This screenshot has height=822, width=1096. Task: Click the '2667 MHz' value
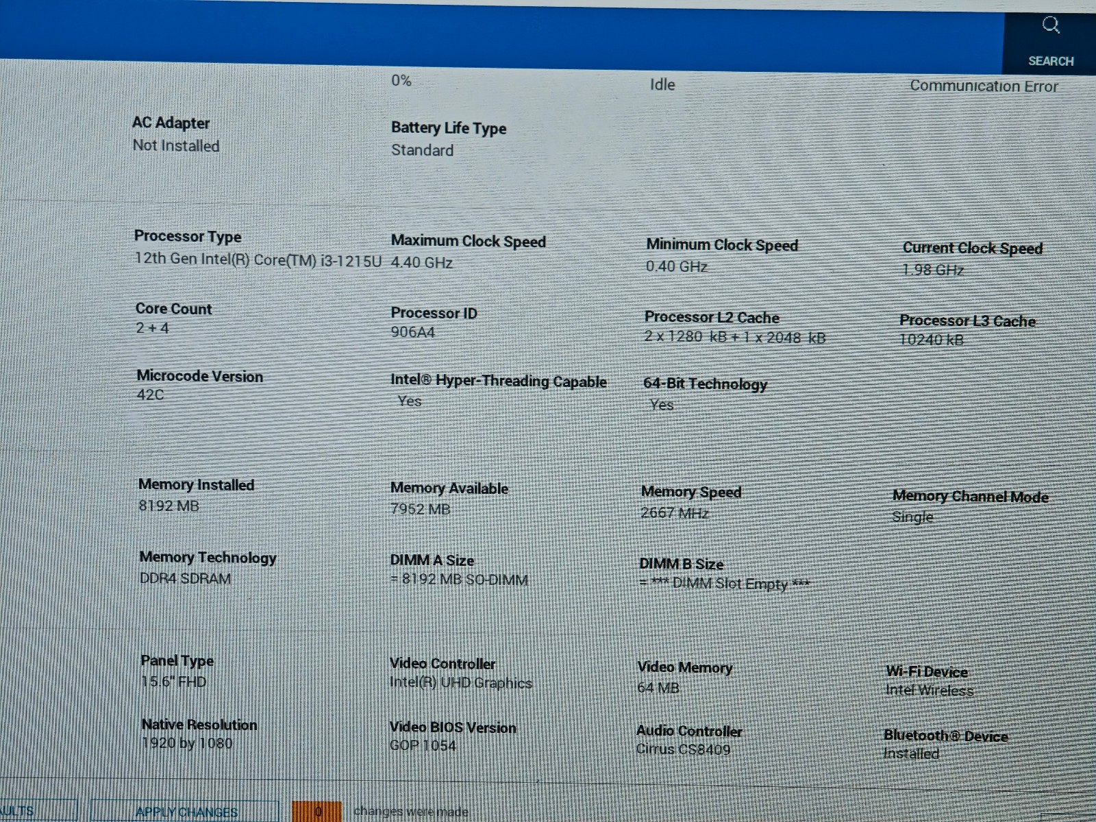(x=675, y=513)
